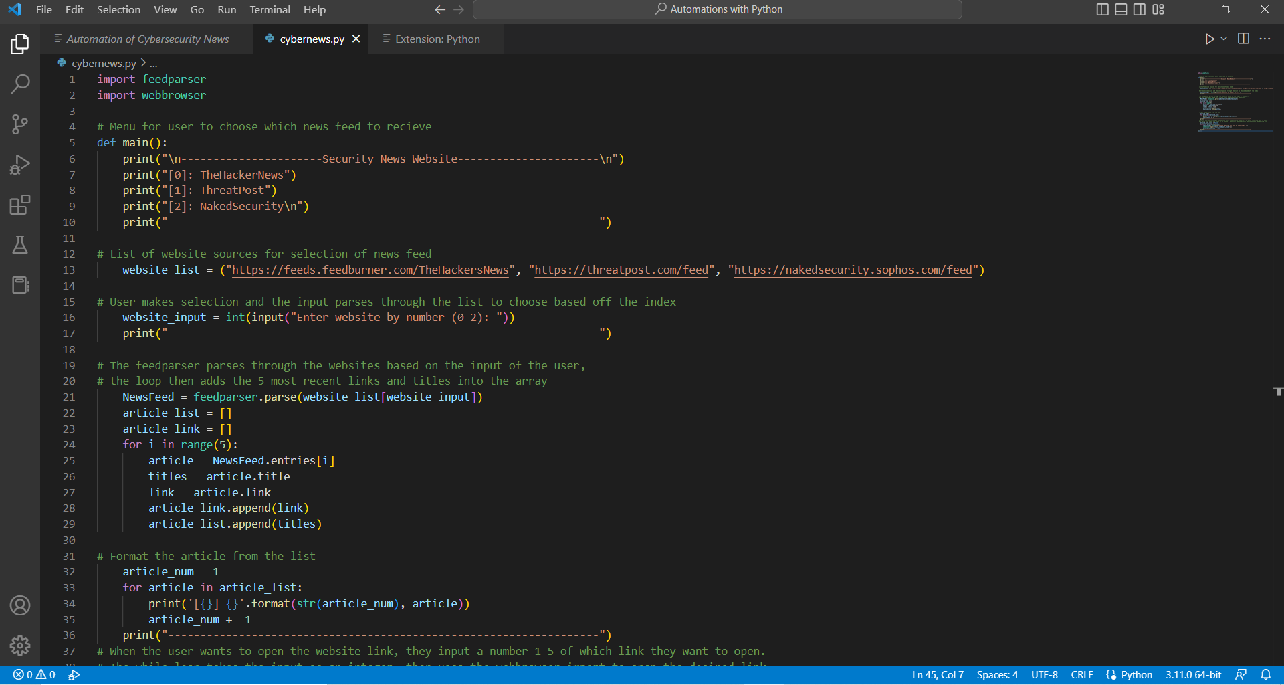Open the Testing flask view
The height and width of the screenshot is (685, 1284).
click(20, 245)
